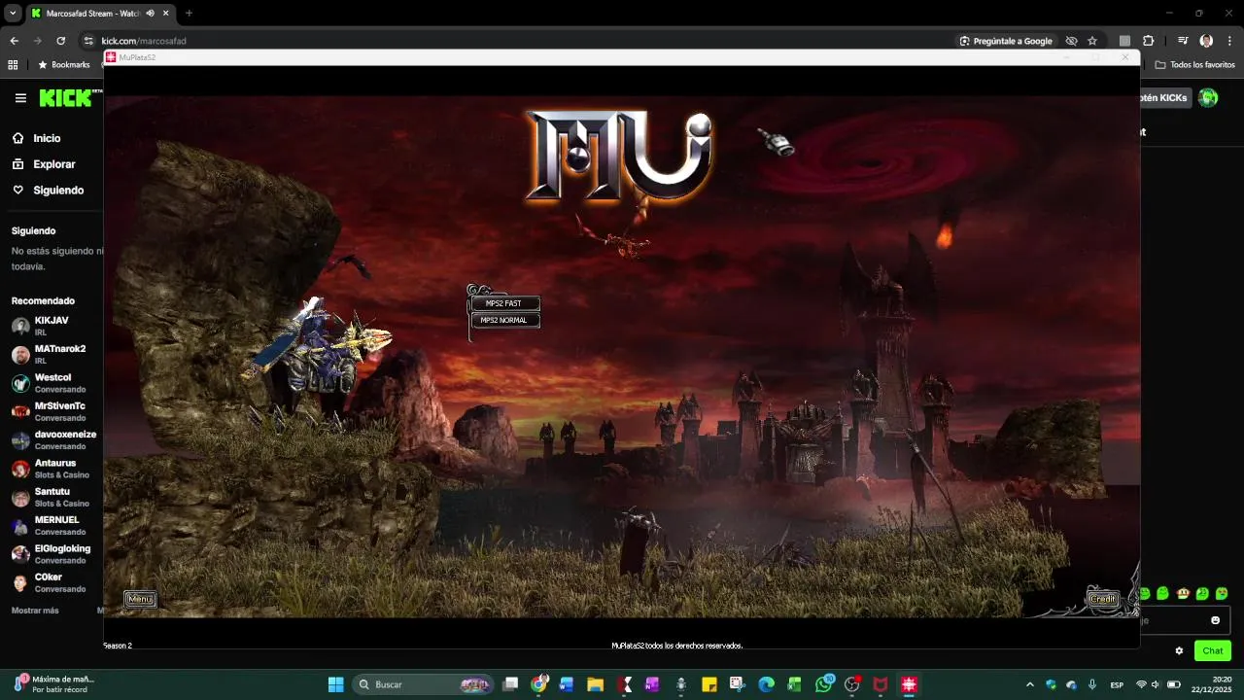Viewport: 1244px width, 700px height.
Task: Open browser extensions puzzle icon
Action: [x=1149, y=41]
